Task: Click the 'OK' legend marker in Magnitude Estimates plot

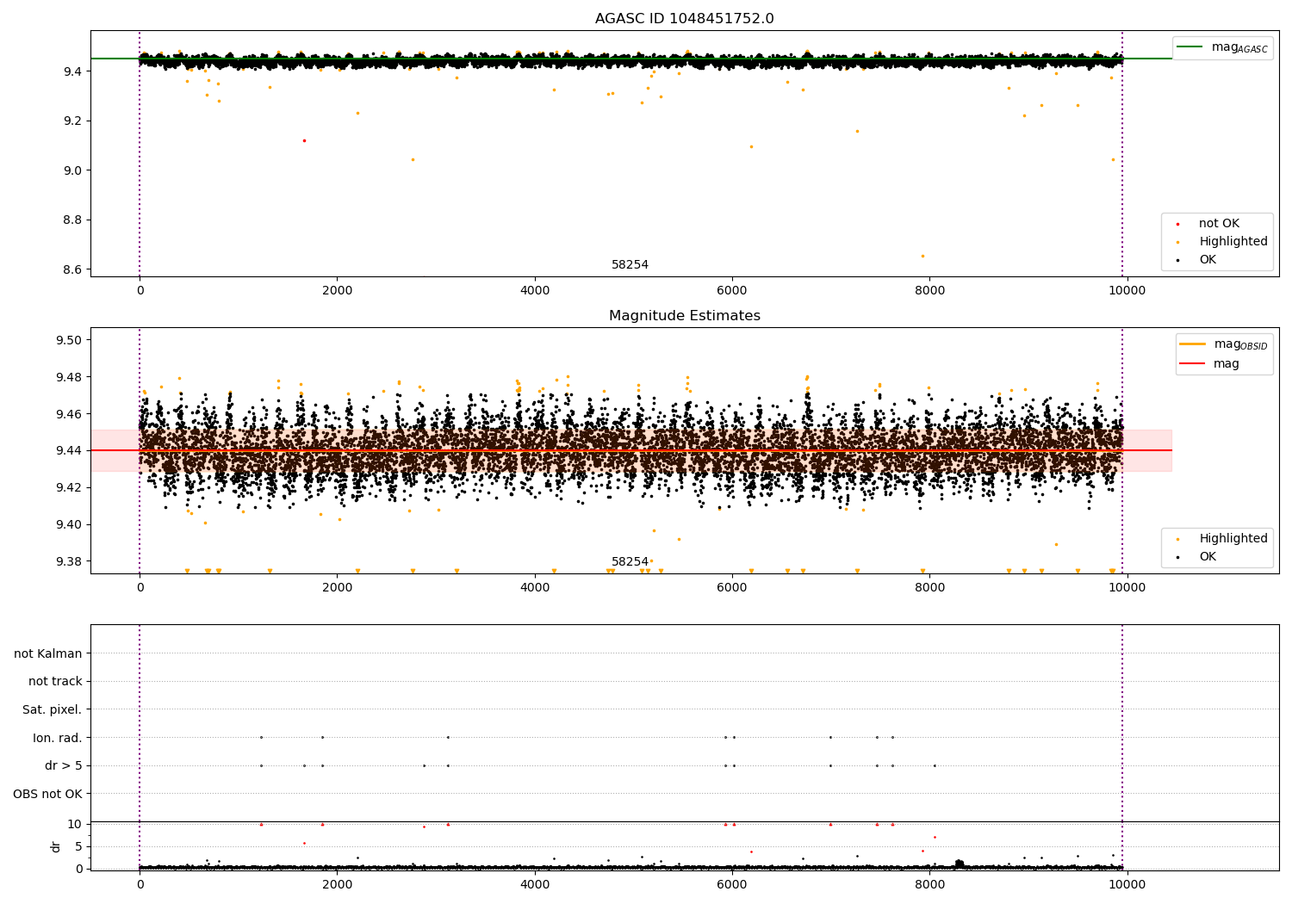Action: [x=1177, y=557]
